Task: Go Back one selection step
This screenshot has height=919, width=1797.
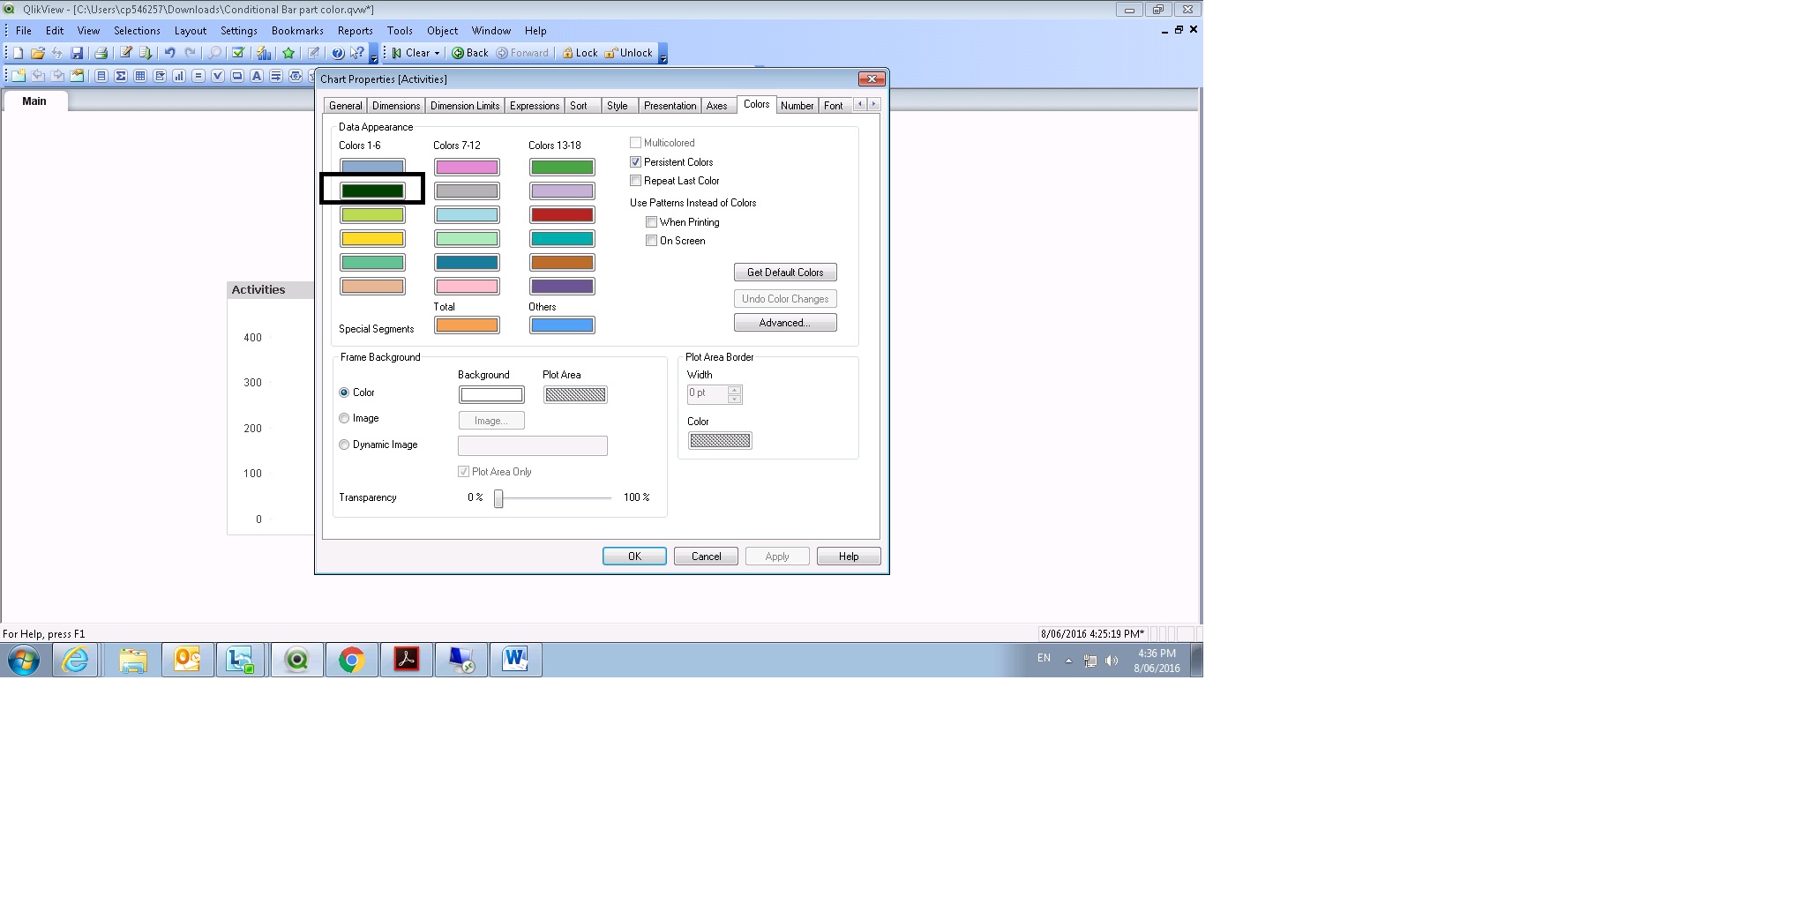Action: [x=470, y=53]
